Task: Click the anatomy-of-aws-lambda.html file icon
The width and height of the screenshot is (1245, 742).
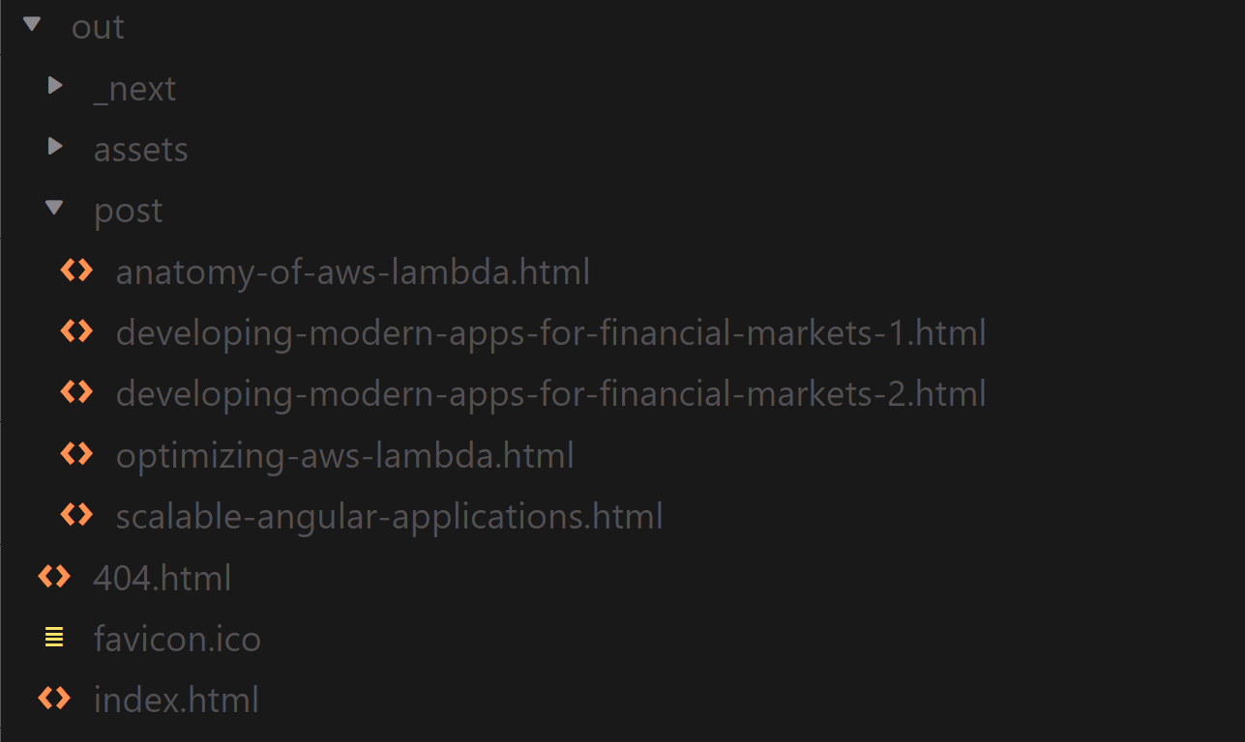Action: pyautogui.click(x=76, y=271)
